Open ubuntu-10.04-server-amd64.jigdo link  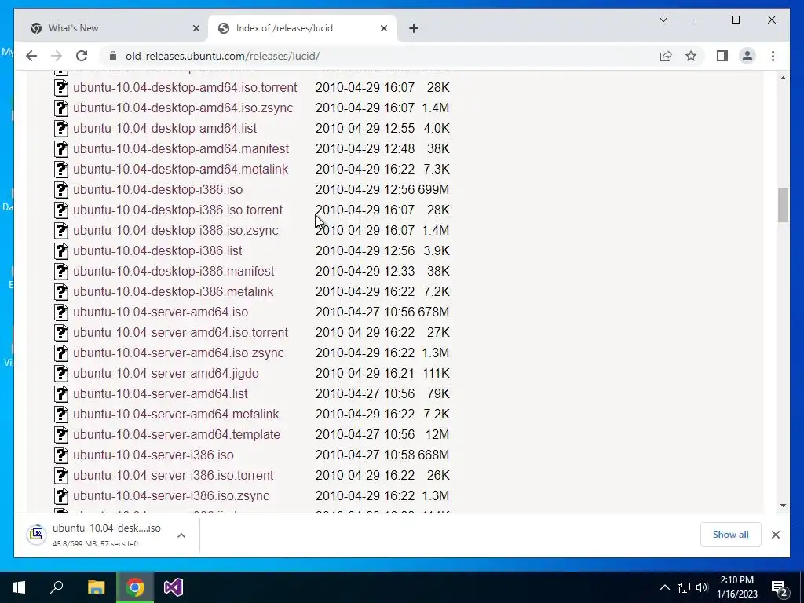tap(166, 373)
